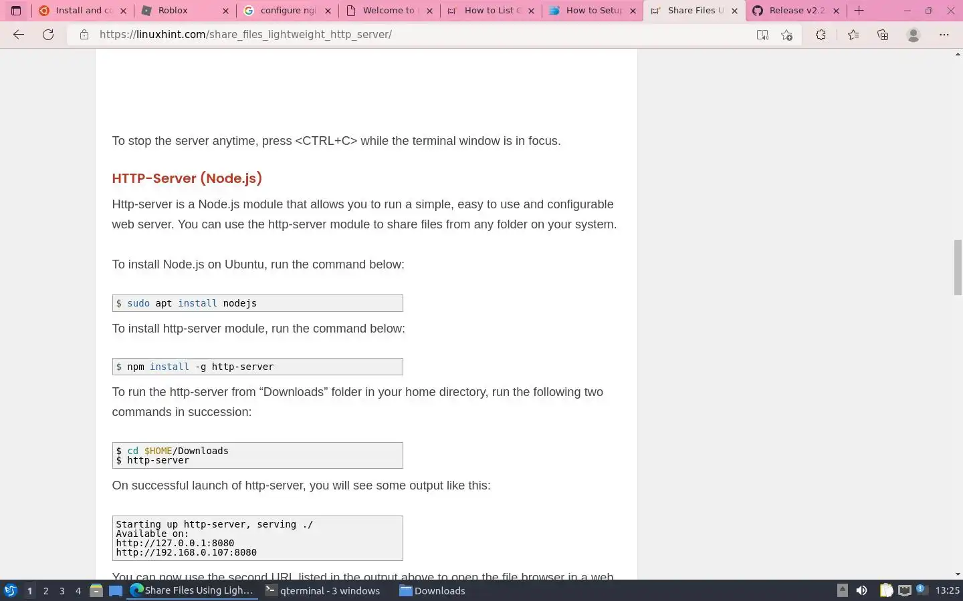Open the Favorites list
Image resolution: width=963 pixels, height=601 pixels.
click(x=853, y=35)
